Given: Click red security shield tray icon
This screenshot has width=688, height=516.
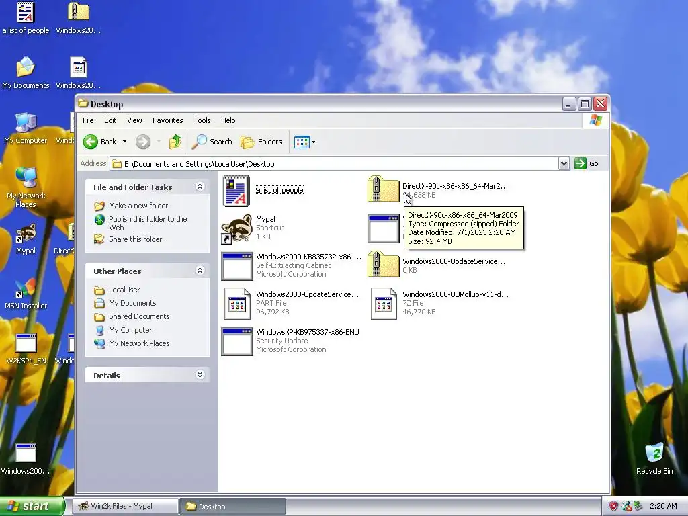Looking at the screenshot, I should (613, 506).
